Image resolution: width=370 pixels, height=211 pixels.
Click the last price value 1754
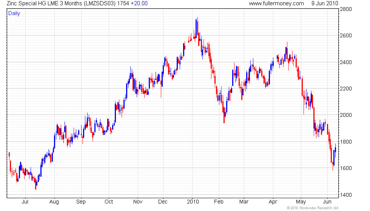point(123,3)
